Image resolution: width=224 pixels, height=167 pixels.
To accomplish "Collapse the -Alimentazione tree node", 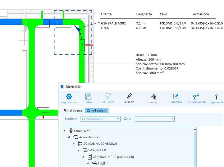I will (69, 137).
